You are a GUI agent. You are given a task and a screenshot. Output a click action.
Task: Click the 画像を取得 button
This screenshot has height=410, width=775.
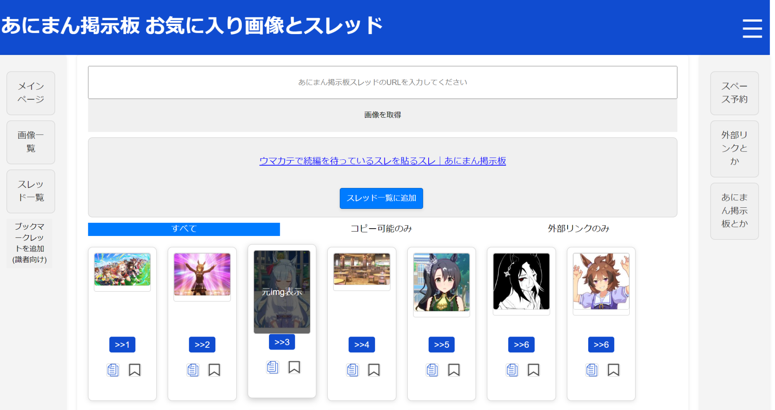[382, 115]
